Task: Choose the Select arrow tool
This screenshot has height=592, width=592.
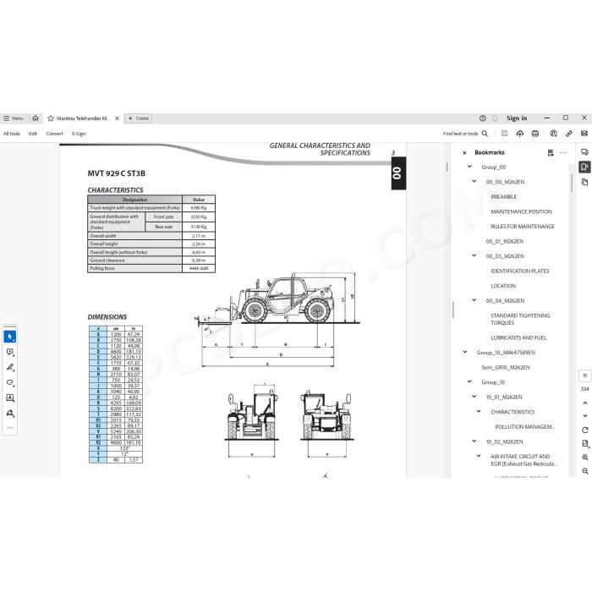Action: click(10, 337)
